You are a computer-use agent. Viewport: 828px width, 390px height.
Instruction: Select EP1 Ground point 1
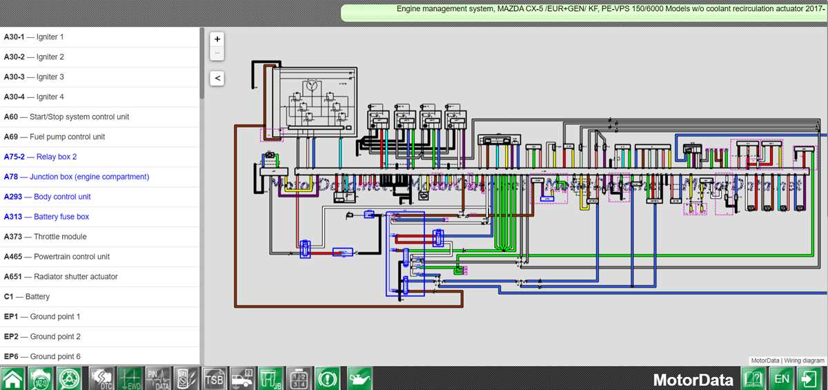(99, 318)
